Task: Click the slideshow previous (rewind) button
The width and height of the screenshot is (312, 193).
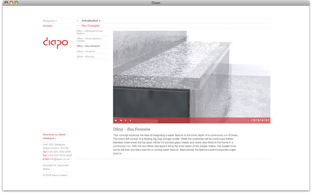Action: [116, 121]
